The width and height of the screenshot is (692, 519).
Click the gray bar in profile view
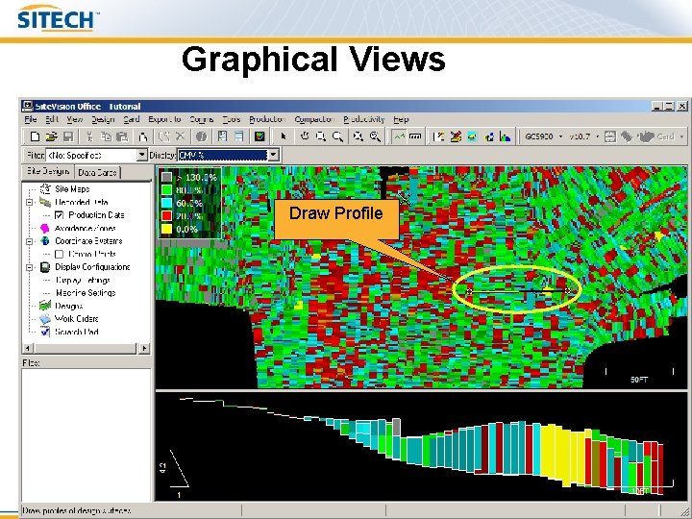(396, 427)
